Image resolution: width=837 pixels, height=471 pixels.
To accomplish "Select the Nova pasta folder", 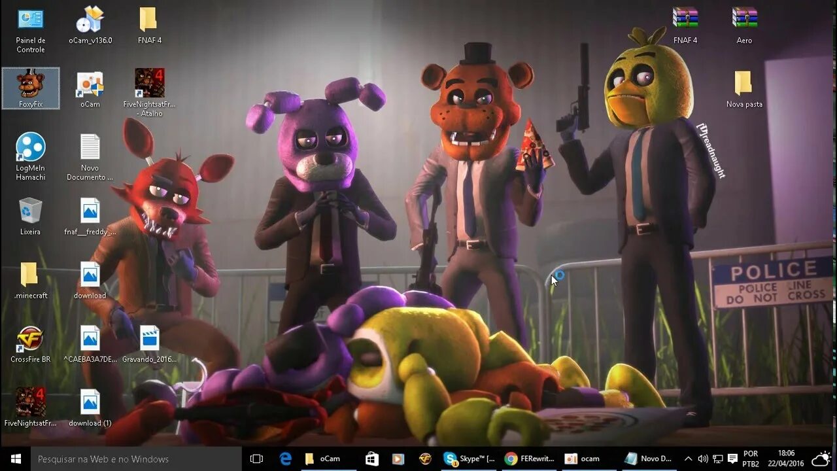I will point(744,89).
